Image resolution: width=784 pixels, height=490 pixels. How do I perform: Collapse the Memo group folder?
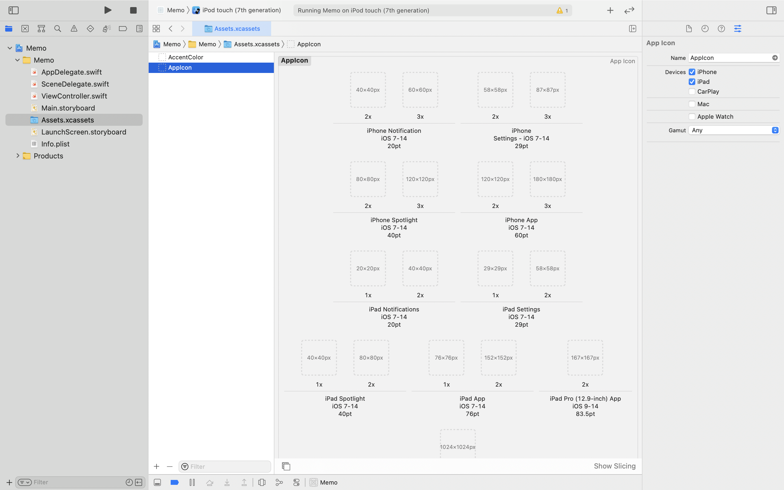pos(17,60)
